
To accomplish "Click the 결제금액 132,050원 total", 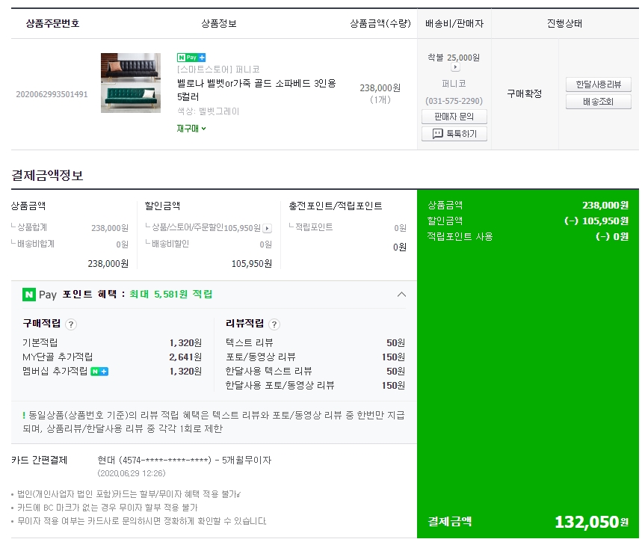I will (x=528, y=522).
